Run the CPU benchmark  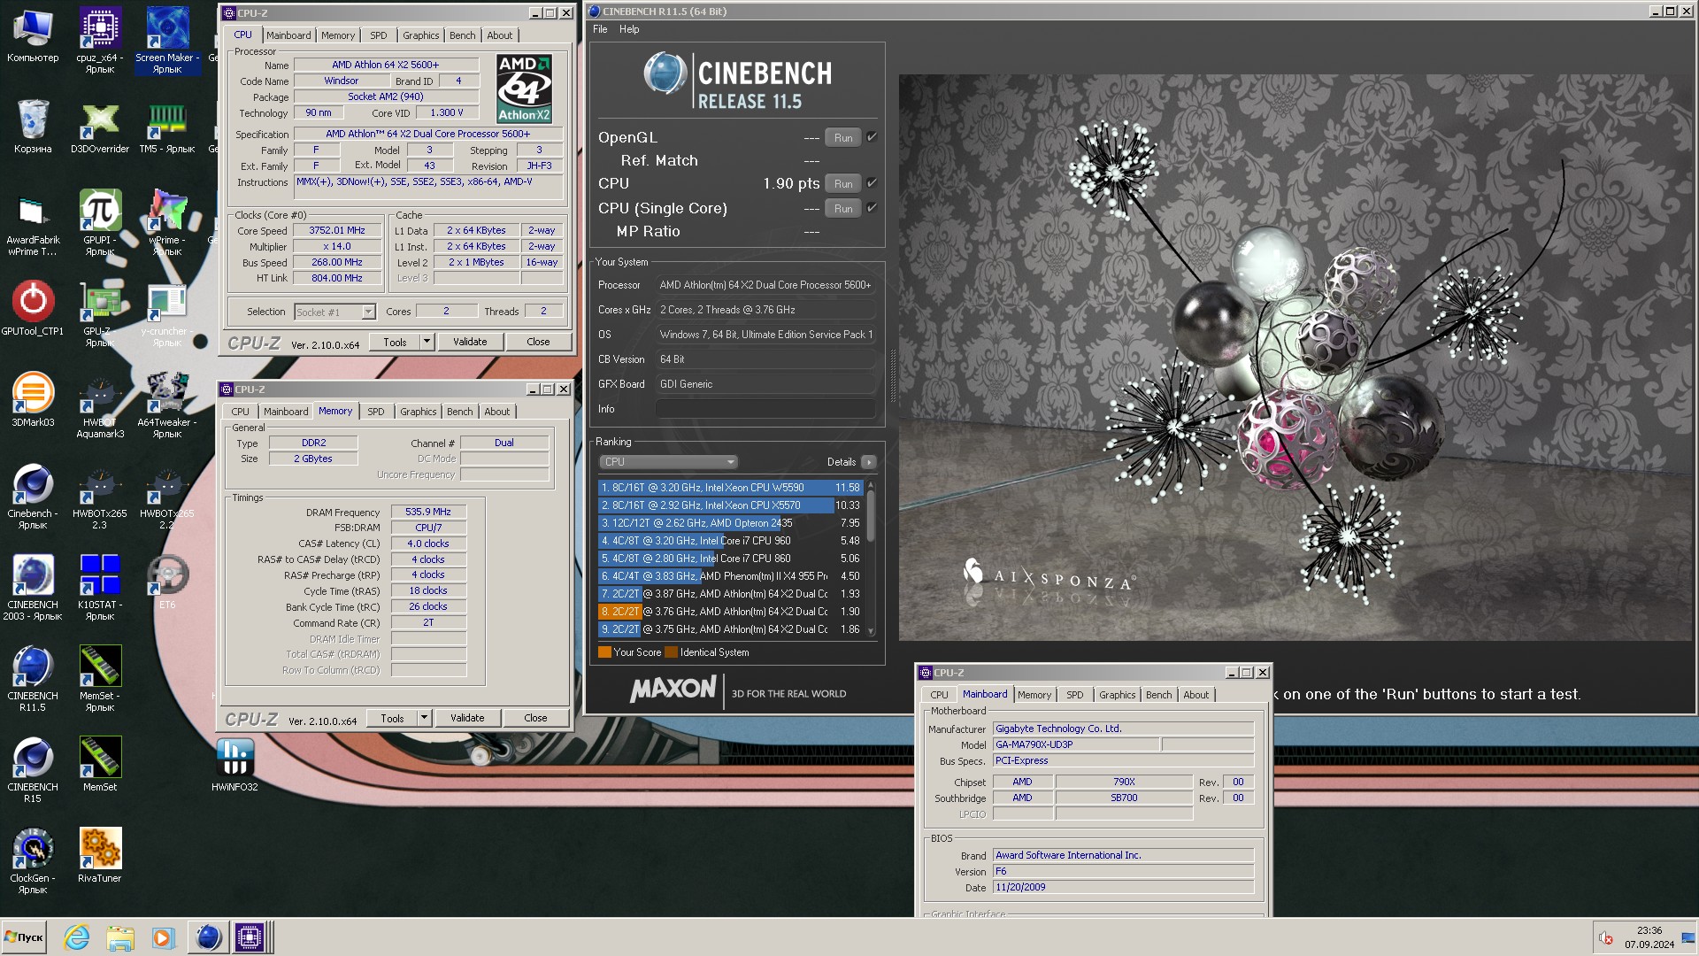coord(843,183)
